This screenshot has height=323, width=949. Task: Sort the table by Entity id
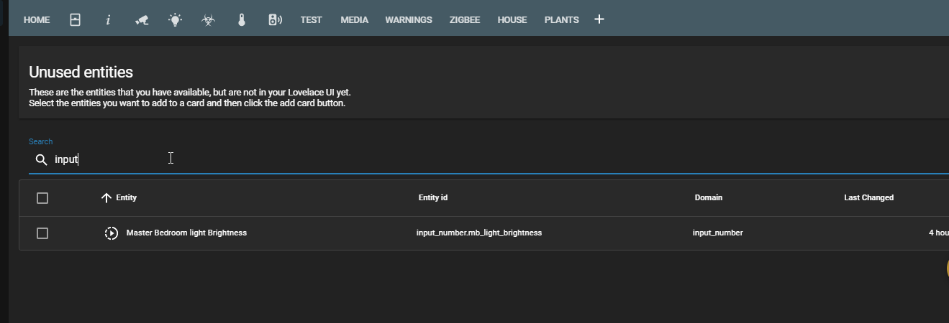433,197
